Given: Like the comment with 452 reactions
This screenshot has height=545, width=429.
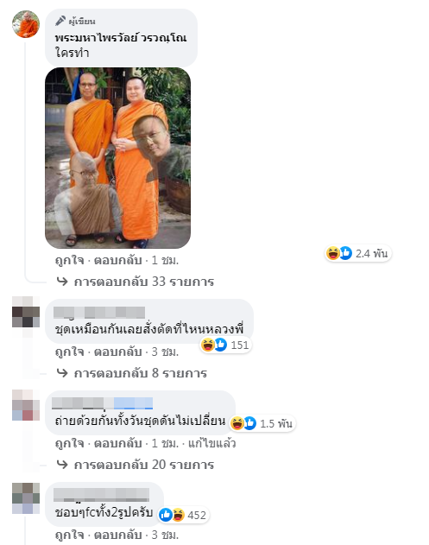Looking at the screenshot, I should (x=69, y=535).
